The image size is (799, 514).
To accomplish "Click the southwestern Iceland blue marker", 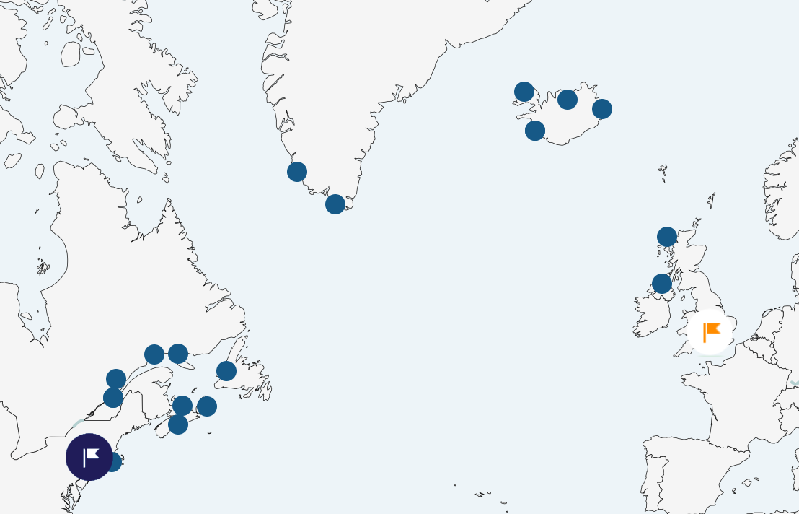I will pos(535,131).
